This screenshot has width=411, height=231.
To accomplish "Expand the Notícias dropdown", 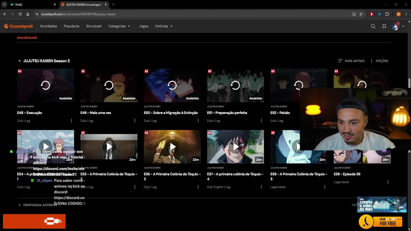I will click(164, 26).
